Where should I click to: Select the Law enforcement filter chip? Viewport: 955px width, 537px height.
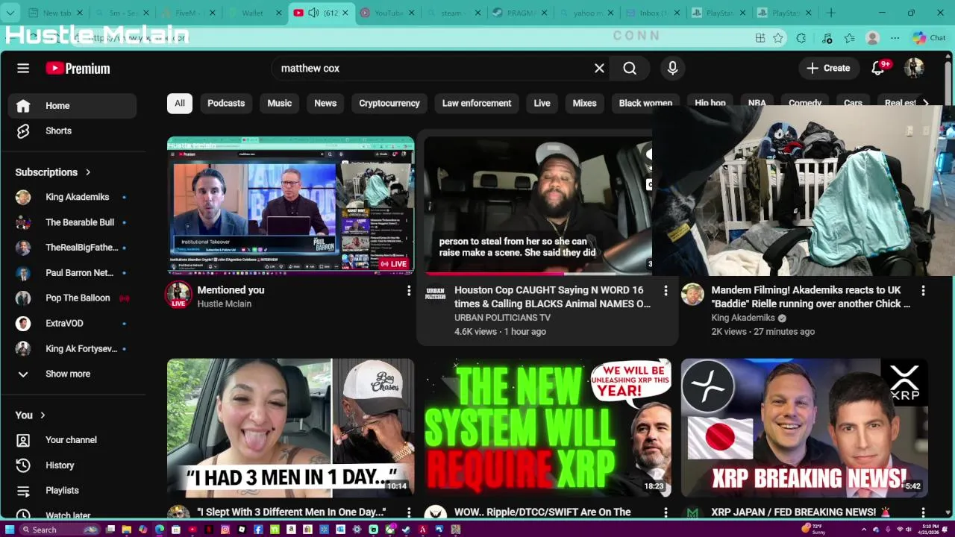(x=477, y=103)
